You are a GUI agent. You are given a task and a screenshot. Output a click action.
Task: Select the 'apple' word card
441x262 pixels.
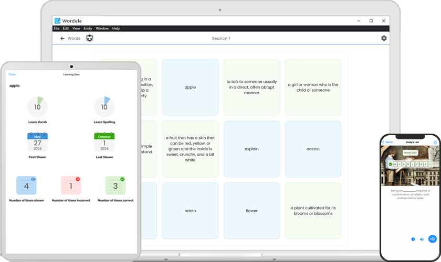(x=190, y=87)
